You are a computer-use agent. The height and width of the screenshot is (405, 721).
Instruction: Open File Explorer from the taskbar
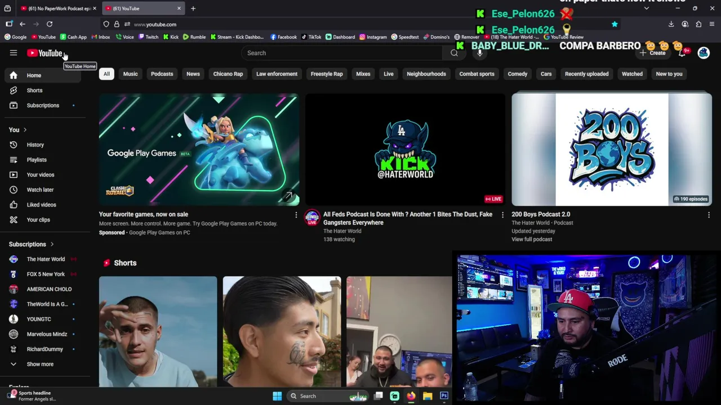click(x=428, y=396)
